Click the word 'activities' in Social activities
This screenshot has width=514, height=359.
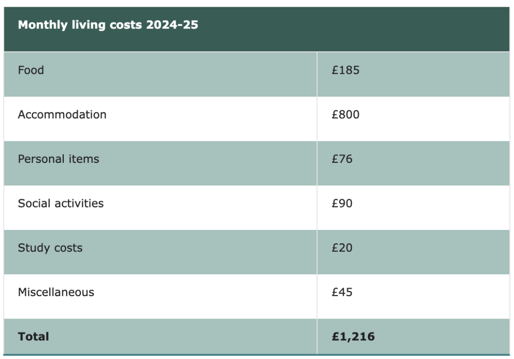point(79,203)
